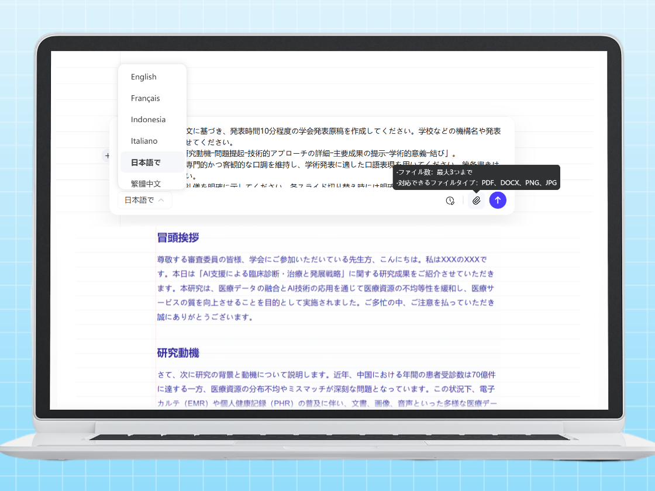Choose Français as the output language
Screen dimensions: 655x491
click(x=145, y=98)
